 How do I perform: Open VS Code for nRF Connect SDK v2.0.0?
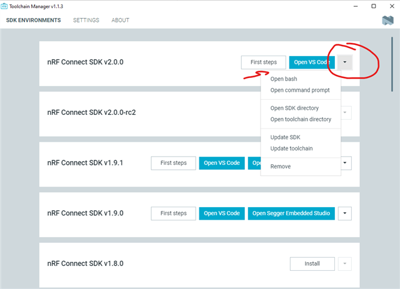click(312, 62)
